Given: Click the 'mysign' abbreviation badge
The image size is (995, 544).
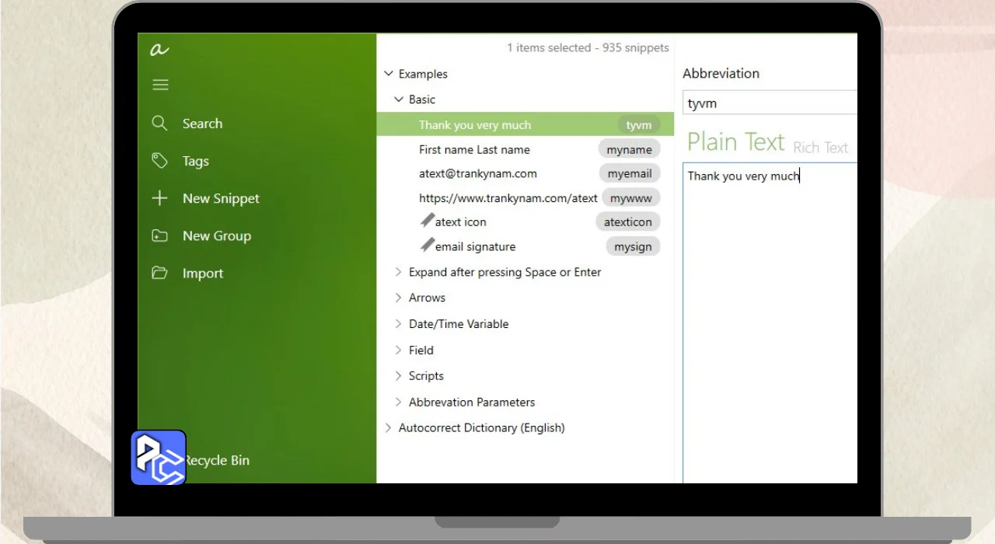Looking at the screenshot, I should 633,246.
